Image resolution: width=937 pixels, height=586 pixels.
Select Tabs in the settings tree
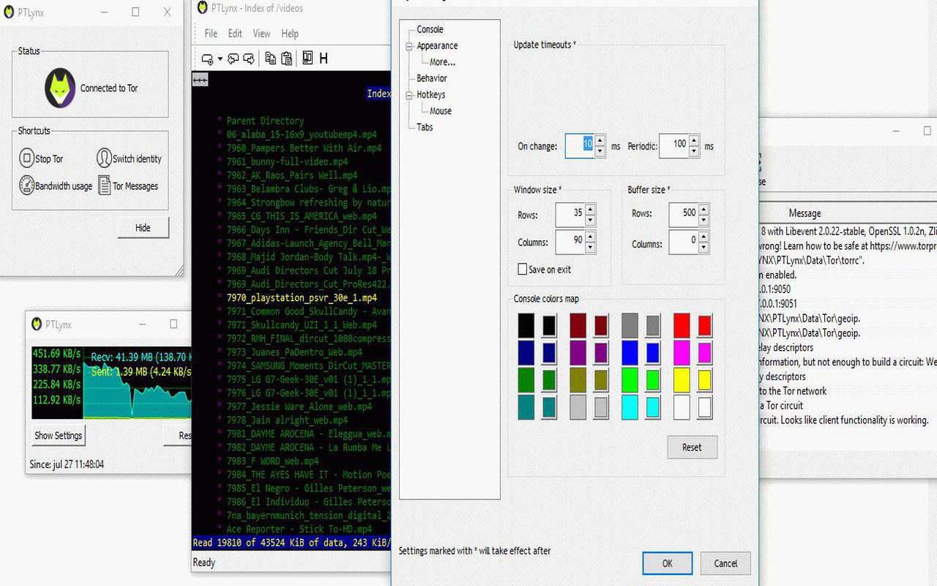click(x=425, y=127)
